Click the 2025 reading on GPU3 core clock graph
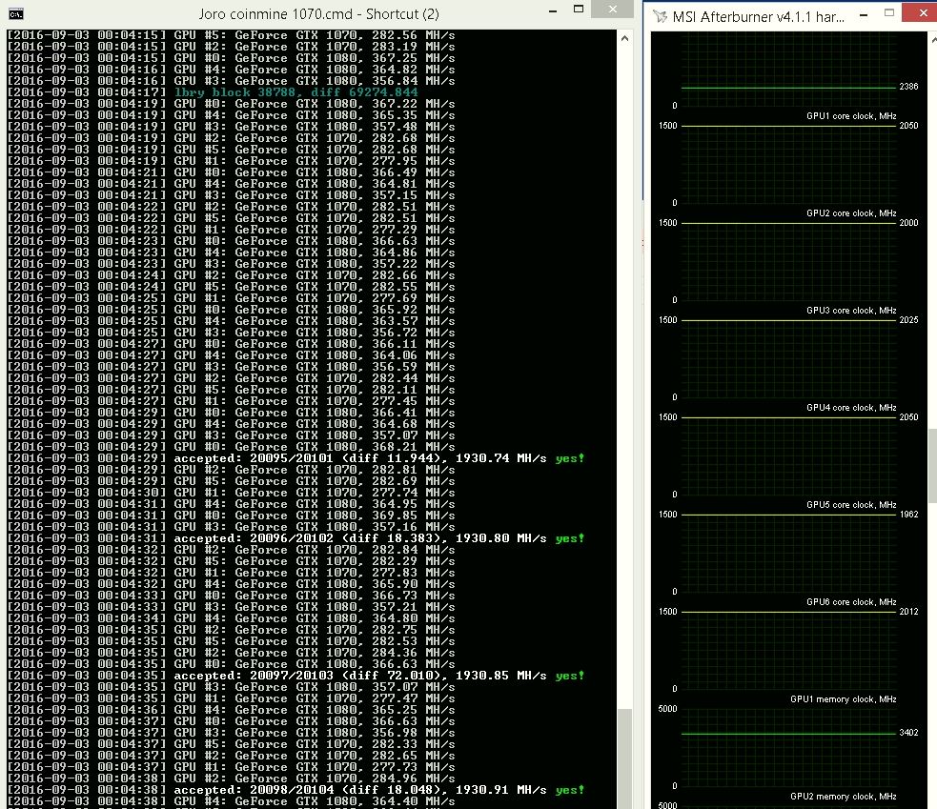The width and height of the screenshot is (937, 809). (908, 320)
